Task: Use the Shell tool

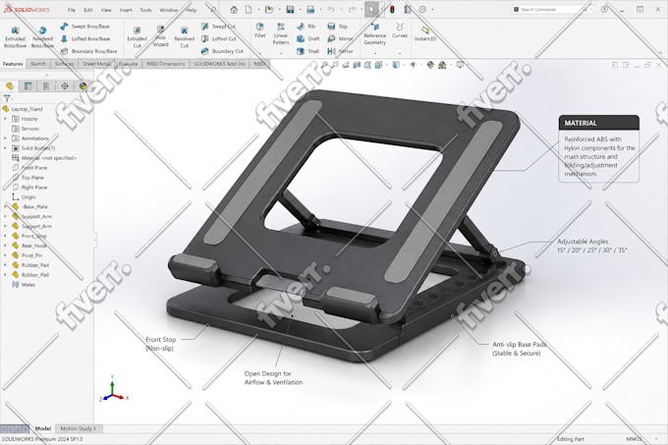Action: coord(307,51)
